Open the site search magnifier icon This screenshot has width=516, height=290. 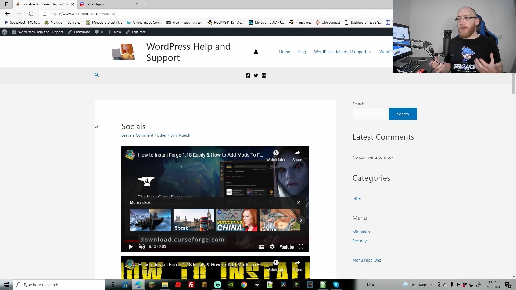tap(96, 75)
